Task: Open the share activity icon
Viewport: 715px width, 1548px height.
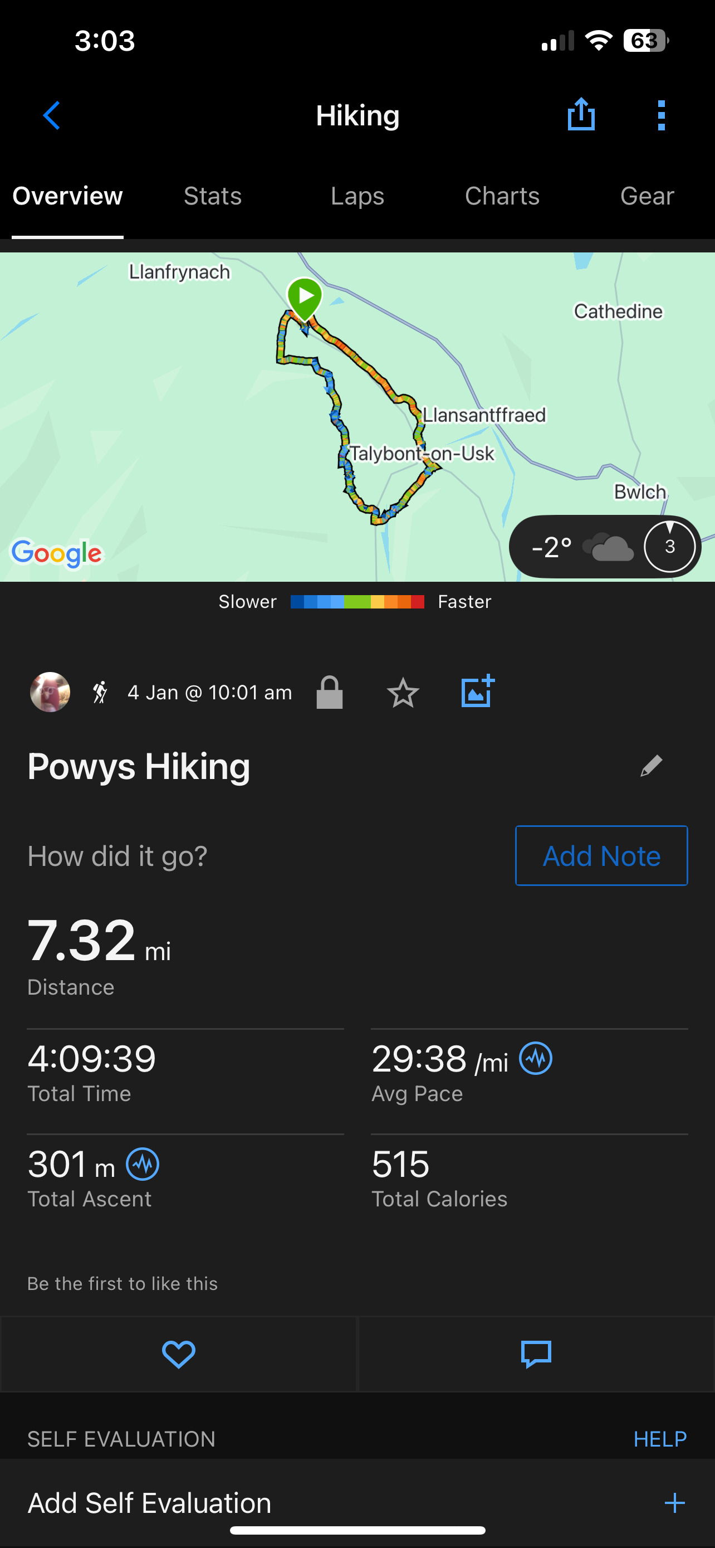Action: (581, 114)
